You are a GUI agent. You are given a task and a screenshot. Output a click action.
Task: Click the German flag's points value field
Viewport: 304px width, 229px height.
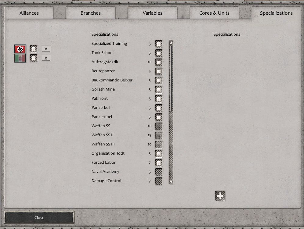pos(46,49)
